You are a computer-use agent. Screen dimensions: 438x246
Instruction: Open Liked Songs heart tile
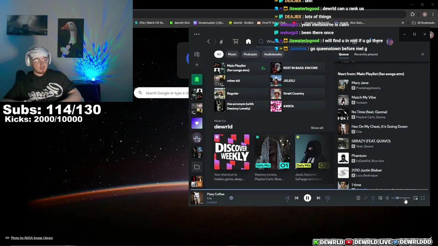[x=197, y=123]
